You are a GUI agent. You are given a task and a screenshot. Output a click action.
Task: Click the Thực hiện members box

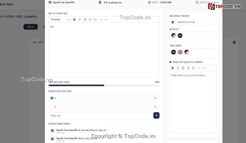coord(193,53)
